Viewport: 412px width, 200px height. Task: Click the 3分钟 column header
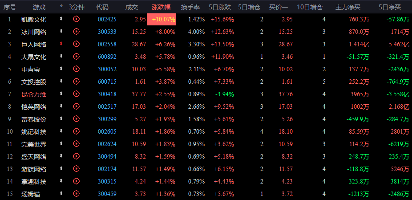[x=77, y=7]
